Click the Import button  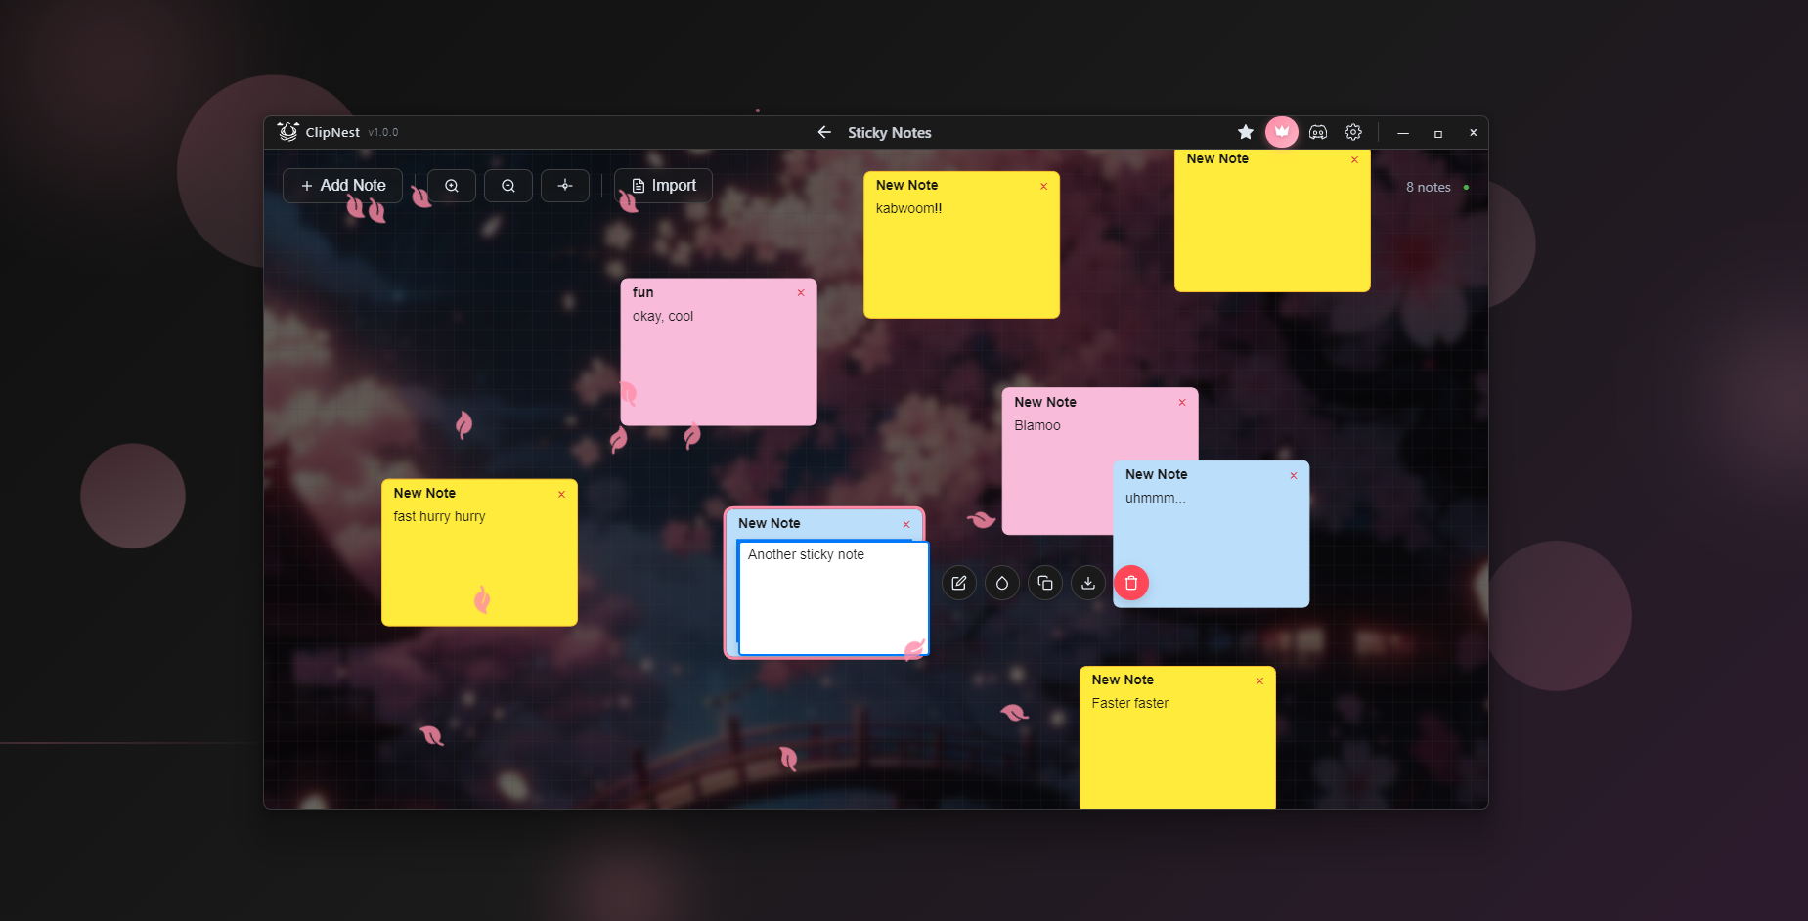coord(663,186)
